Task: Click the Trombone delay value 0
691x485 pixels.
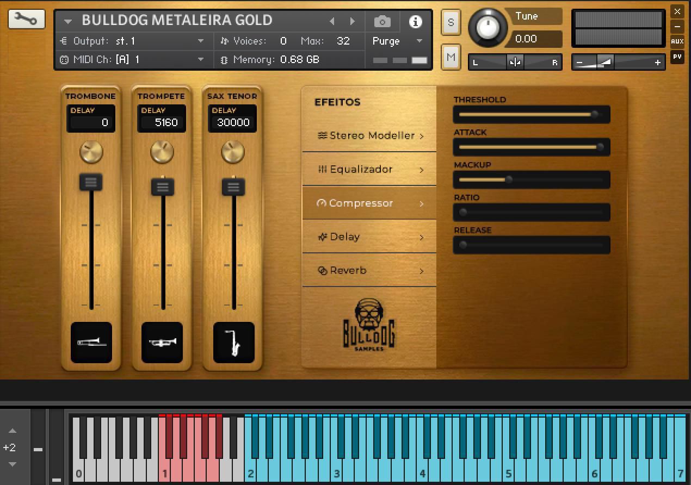Action: (91, 122)
